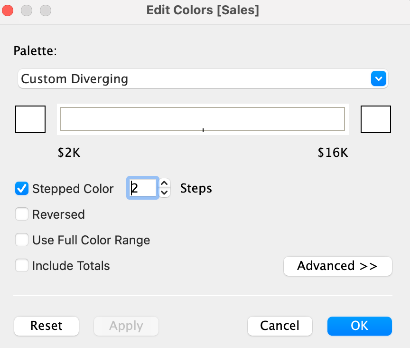Click the Reset button
Viewport: 410px width, 348px height.
47,326
